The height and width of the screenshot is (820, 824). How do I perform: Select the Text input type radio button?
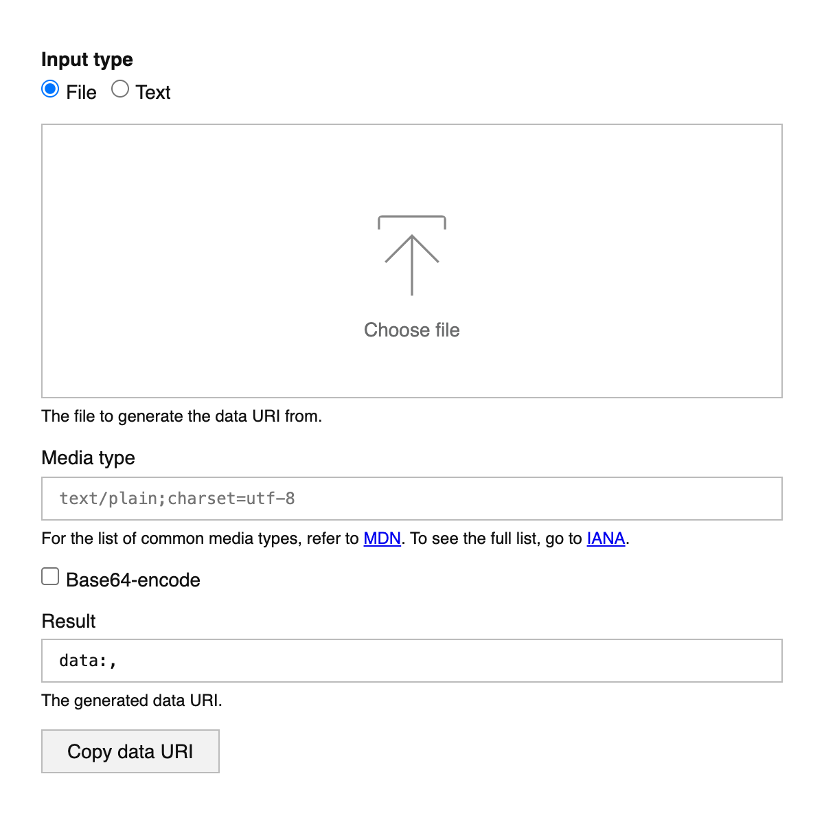coord(120,89)
